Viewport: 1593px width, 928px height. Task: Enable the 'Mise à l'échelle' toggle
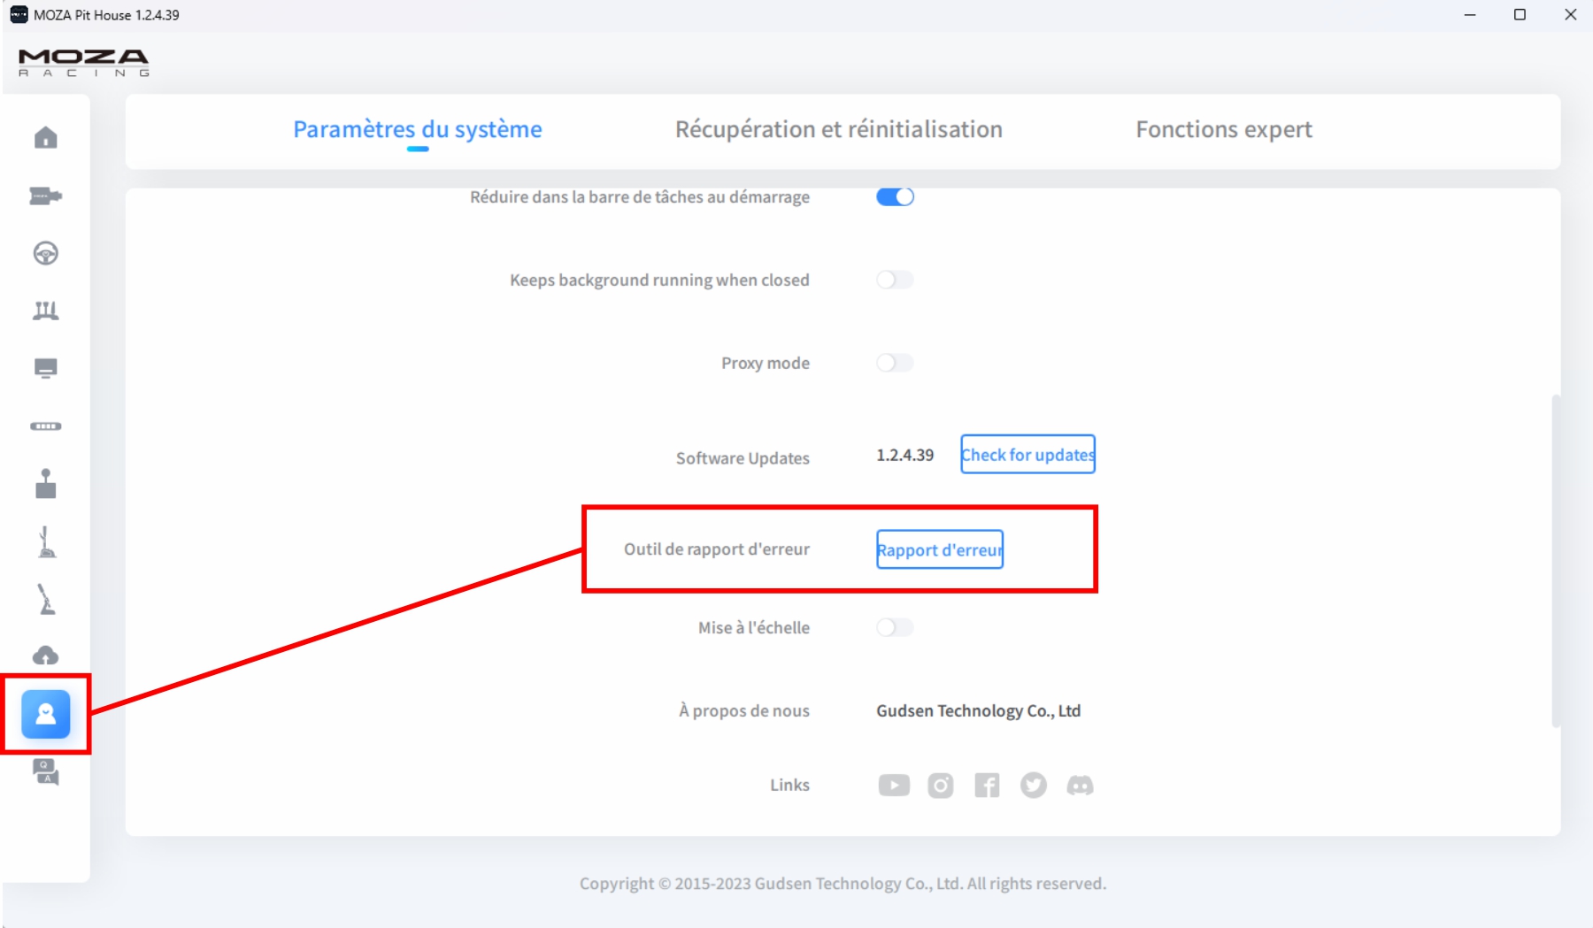895,628
